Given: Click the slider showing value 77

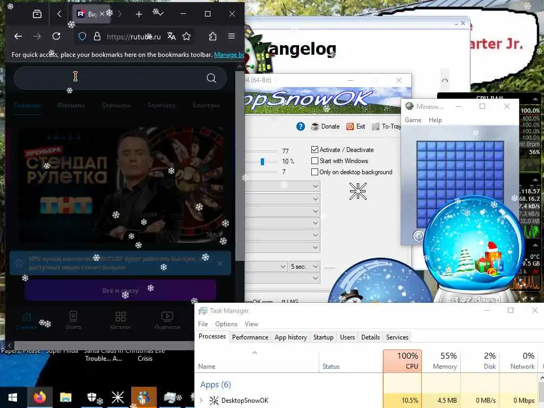Looking at the screenshot, I should coord(261,151).
